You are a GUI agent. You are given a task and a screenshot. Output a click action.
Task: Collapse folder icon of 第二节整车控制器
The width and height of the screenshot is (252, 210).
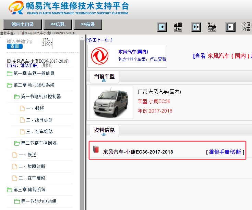pos(17,143)
